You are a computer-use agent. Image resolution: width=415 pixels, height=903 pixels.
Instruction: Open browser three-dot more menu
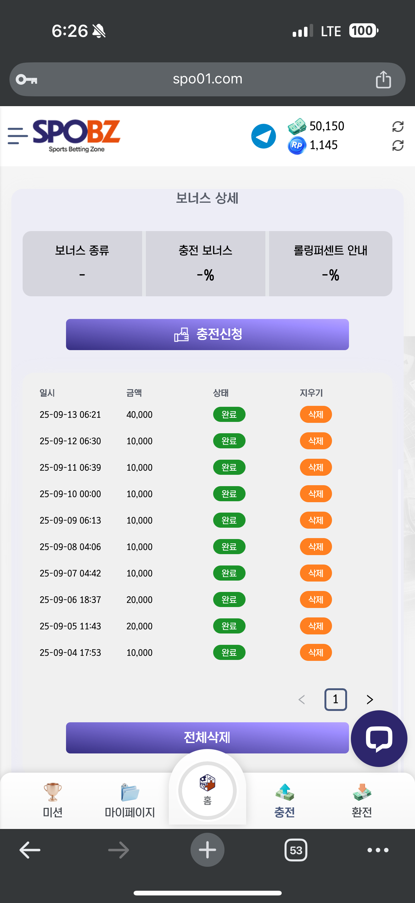pos(378,850)
